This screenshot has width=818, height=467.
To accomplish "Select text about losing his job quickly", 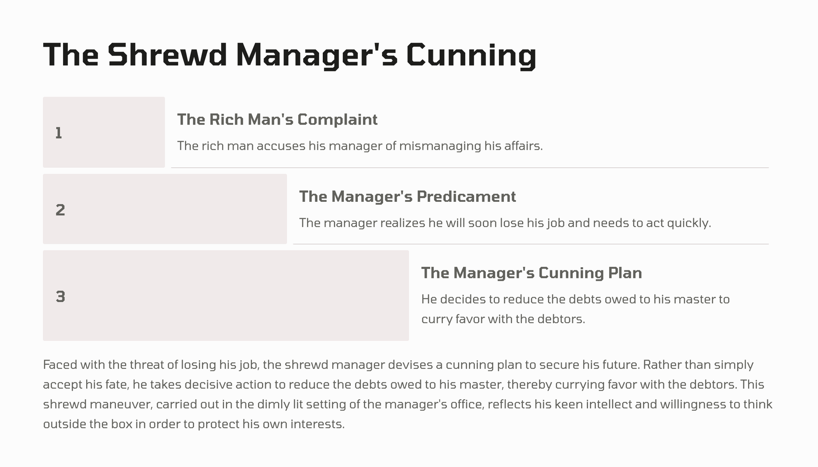I will (x=505, y=223).
